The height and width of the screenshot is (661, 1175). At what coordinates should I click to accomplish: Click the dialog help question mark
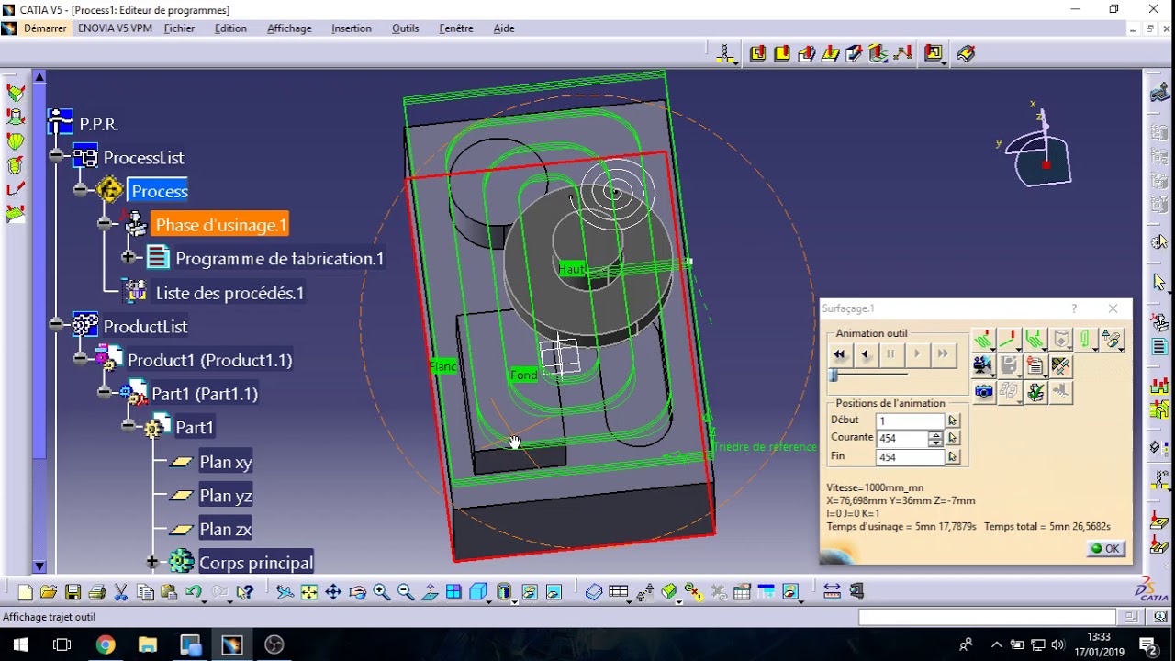point(1074,308)
